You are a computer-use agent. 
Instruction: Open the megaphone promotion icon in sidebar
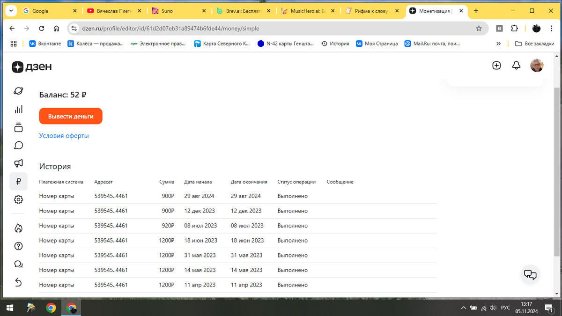tap(18, 163)
